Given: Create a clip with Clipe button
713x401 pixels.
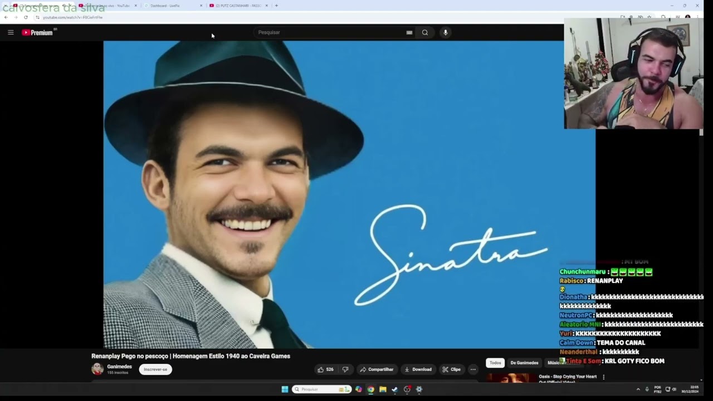Looking at the screenshot, I should point(452,369).
